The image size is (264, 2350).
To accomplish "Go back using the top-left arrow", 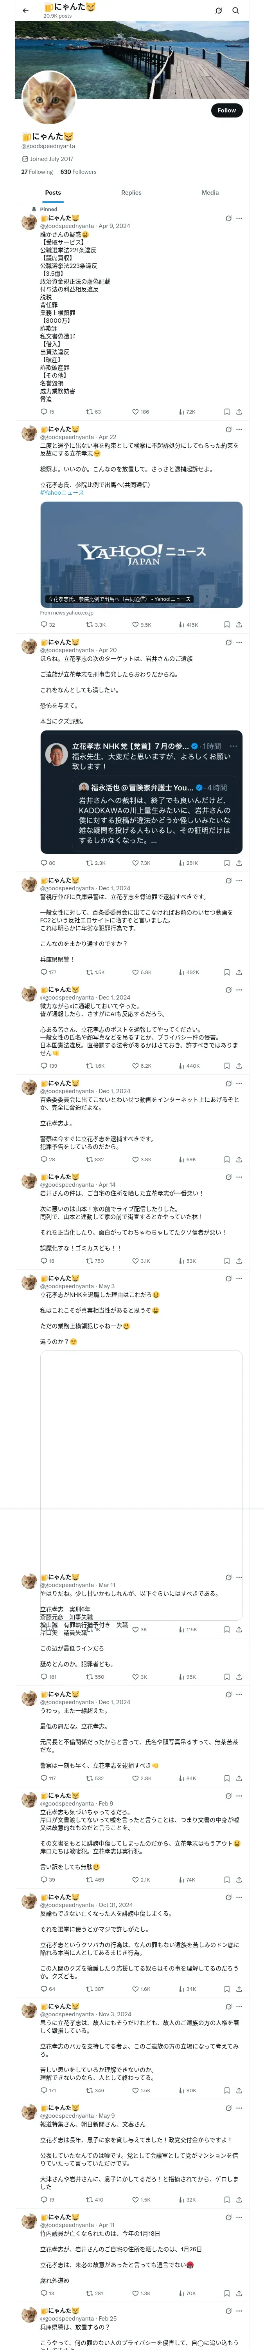I will tap(25, 10).
